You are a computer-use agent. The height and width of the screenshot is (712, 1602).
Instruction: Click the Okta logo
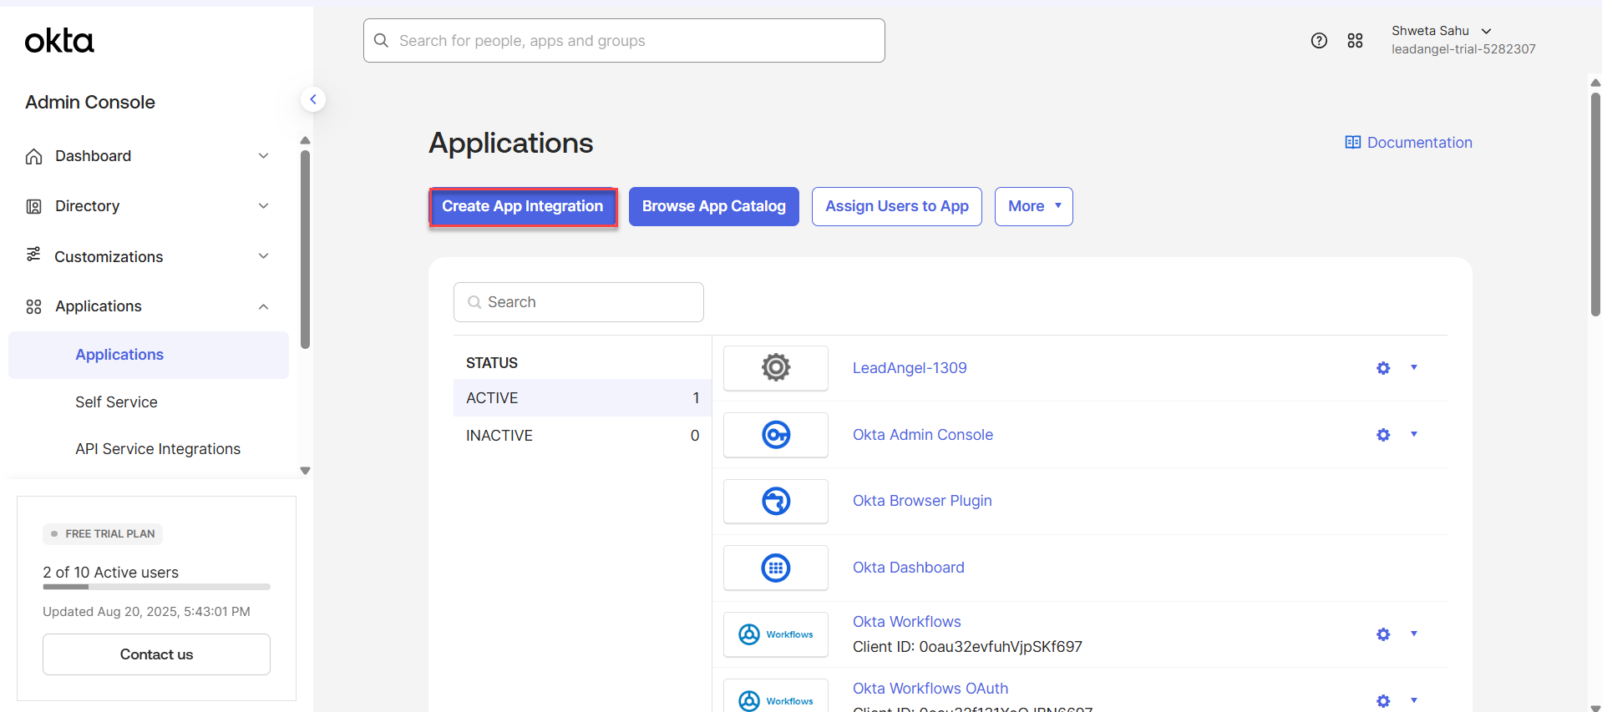click(x=59, y=41)
